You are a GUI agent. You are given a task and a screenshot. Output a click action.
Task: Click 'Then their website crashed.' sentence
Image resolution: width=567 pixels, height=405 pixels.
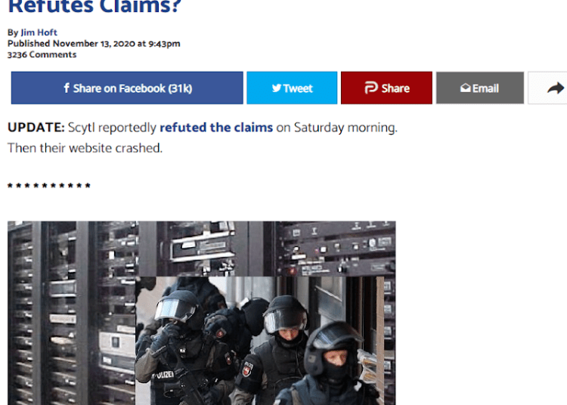(85, 148)
